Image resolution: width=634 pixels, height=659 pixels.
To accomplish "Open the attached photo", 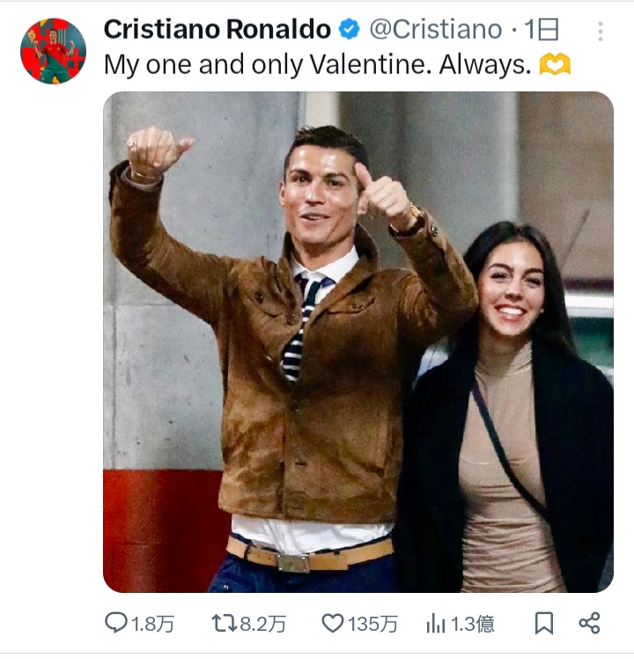I will pos(358,342).
